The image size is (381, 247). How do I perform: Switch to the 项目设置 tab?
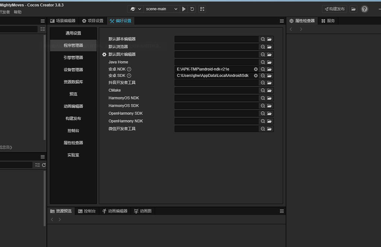click(x=93, y=21)
